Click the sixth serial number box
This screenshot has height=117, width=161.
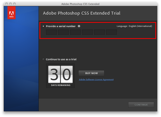111,32
